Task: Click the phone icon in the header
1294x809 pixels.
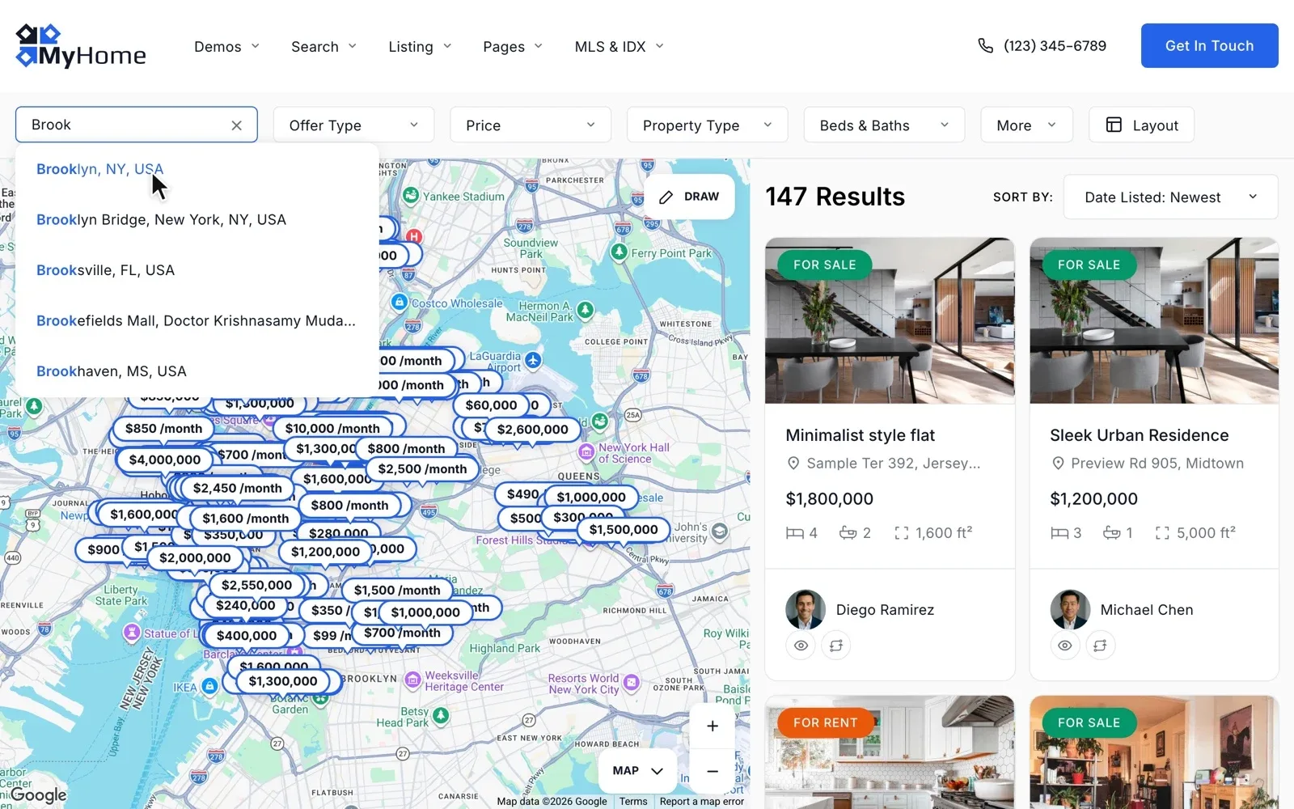Action: 985,46
